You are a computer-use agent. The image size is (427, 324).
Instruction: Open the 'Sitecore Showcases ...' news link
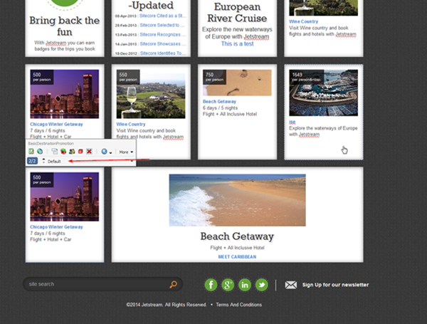click(x=163, y=44)
